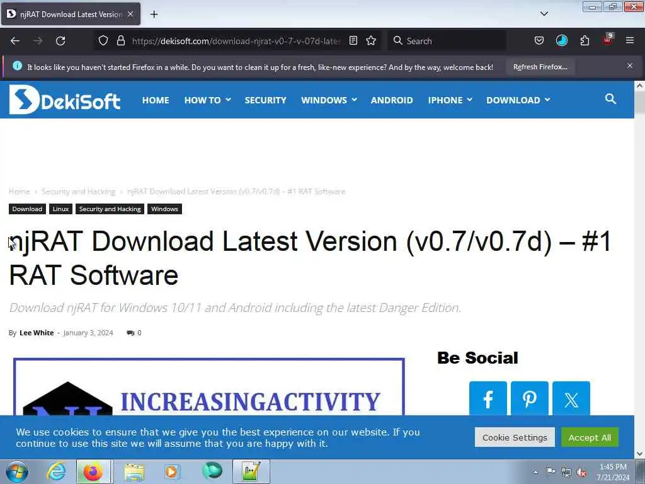Click the Refresh Firefox... button
Viewport: 645px width, 484px height.
540,67
